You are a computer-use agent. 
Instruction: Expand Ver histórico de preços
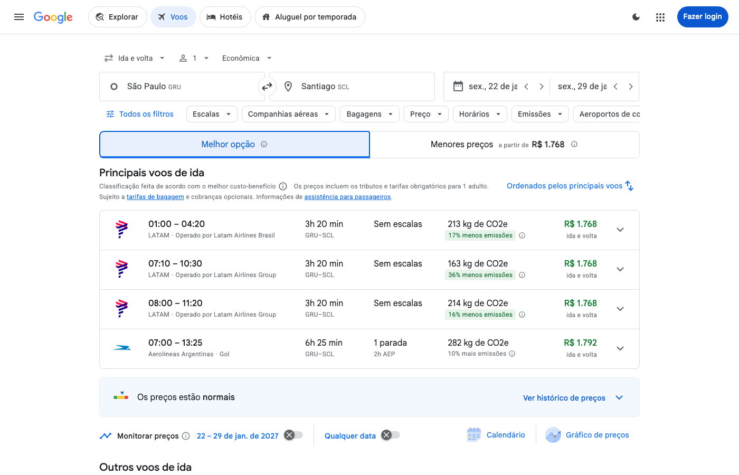(x=573, y=398)
